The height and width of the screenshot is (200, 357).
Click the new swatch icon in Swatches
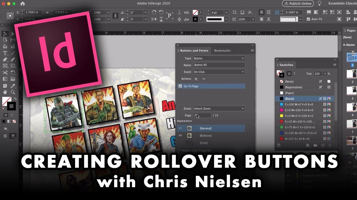323,145
